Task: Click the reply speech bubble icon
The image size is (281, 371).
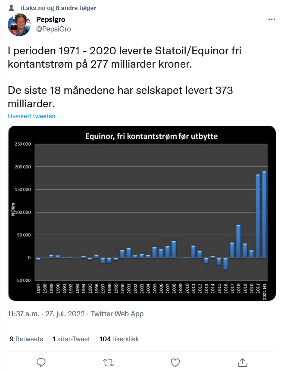Action: (x=41, y=362)
